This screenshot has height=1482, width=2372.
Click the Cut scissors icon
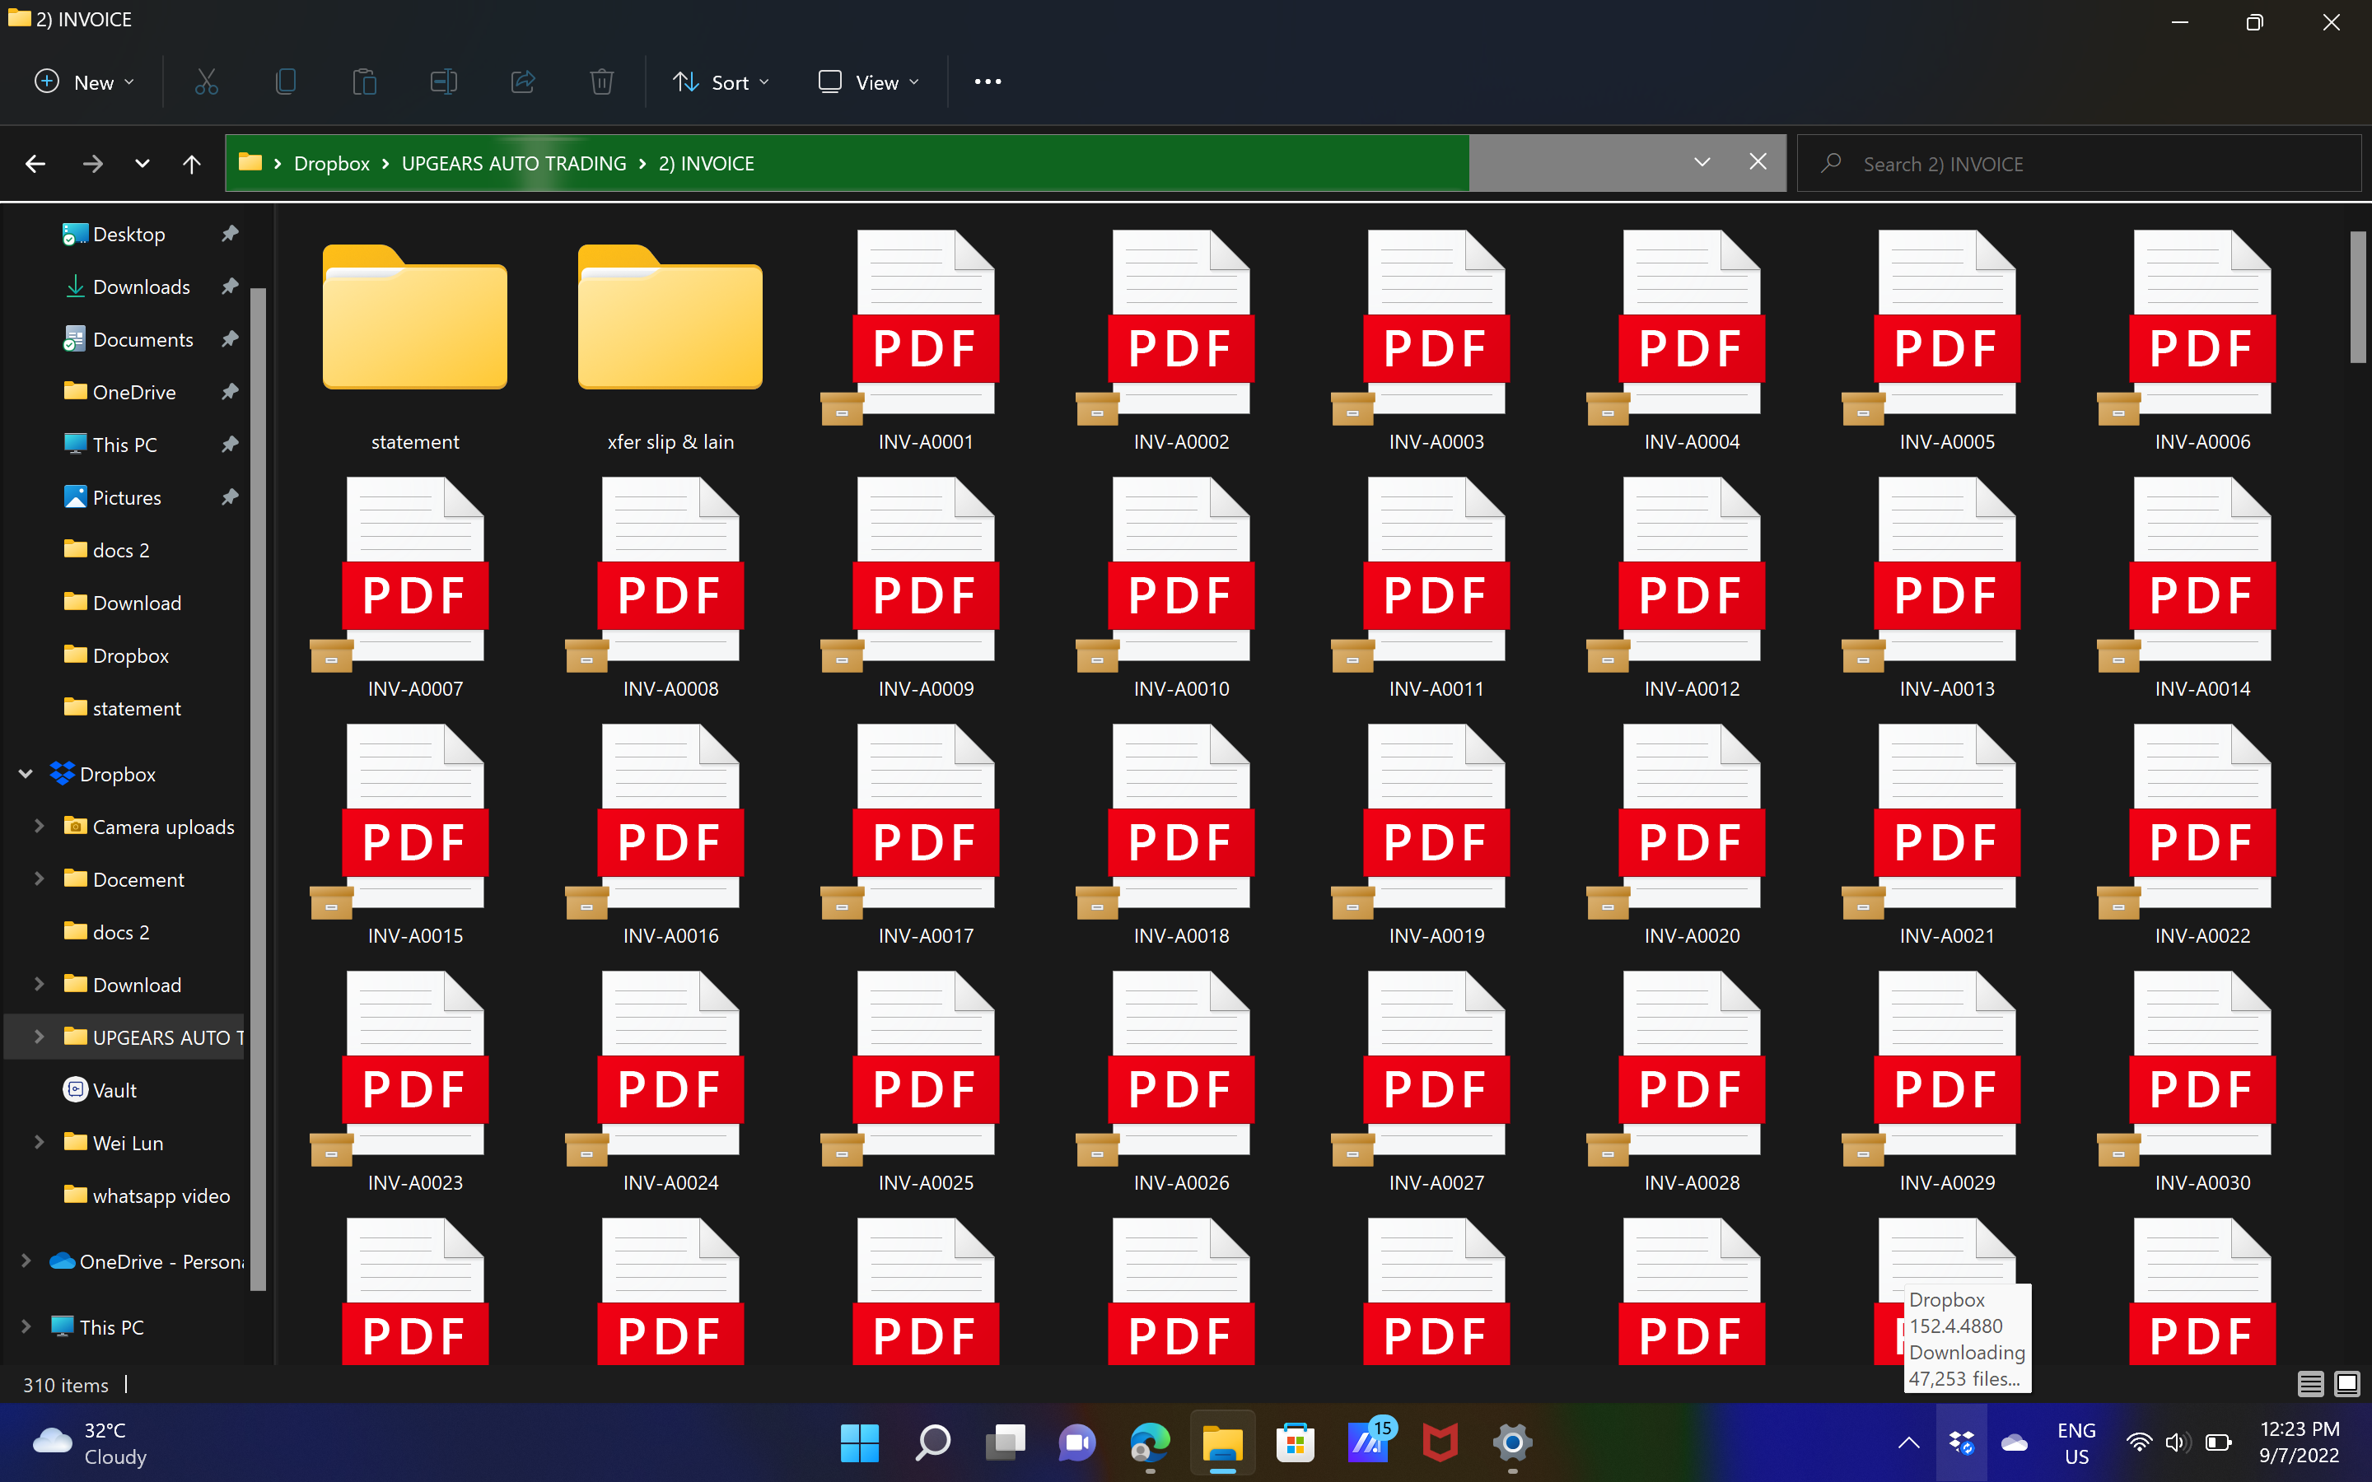[x=206, y=82]
